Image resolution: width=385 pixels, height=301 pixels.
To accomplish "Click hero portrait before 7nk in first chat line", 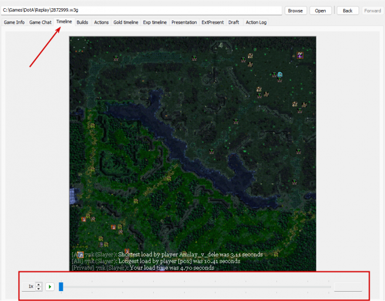I will pyautogui.click(x=80, y=255).
